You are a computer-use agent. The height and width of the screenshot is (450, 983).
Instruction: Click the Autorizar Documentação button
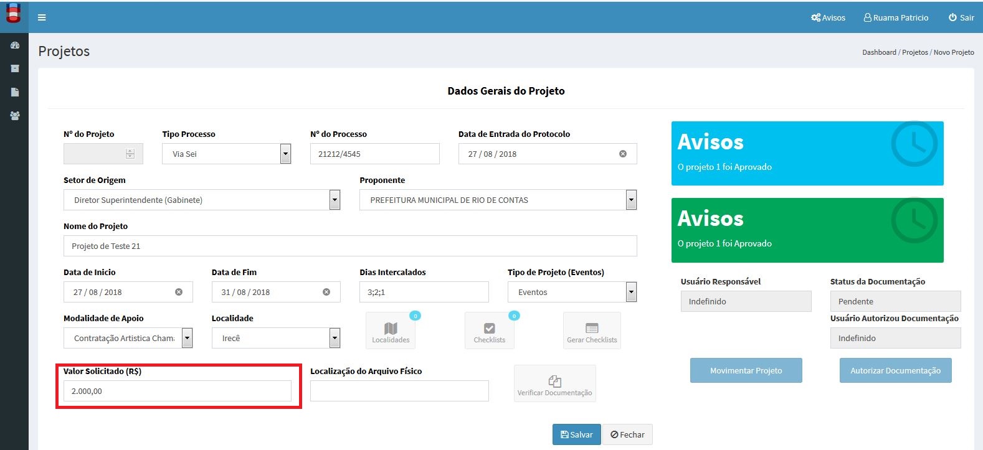[x=896, y=370]
